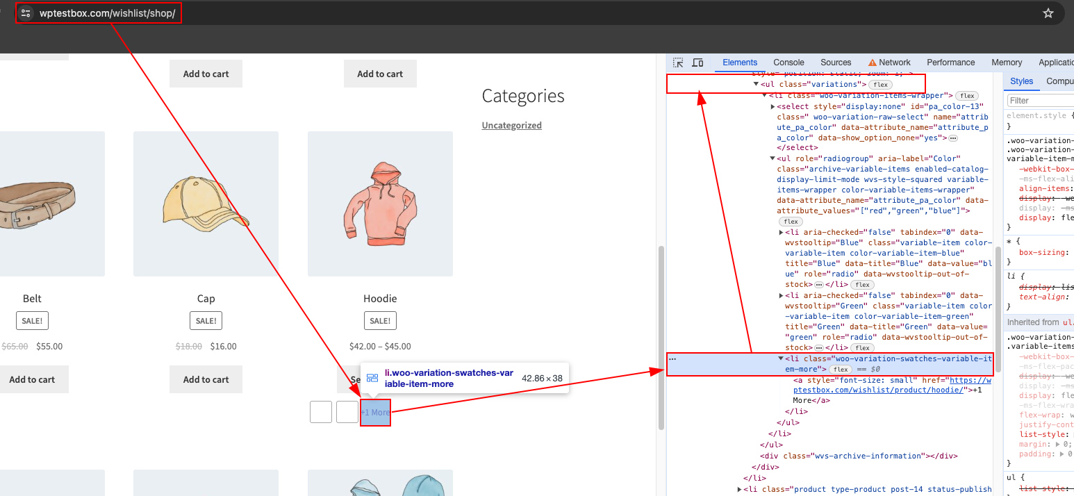Toggle flex badge on the variable-item-more li

tap(841, 370)
